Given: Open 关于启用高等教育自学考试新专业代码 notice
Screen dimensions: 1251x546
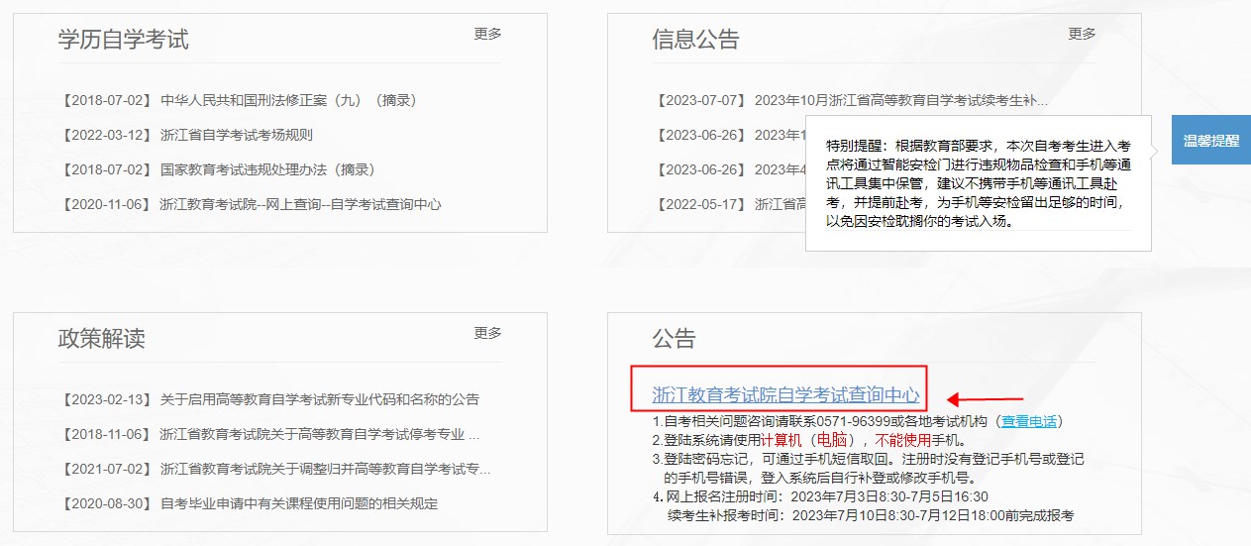Looking at the screenshot, I should tap(319, 399).
